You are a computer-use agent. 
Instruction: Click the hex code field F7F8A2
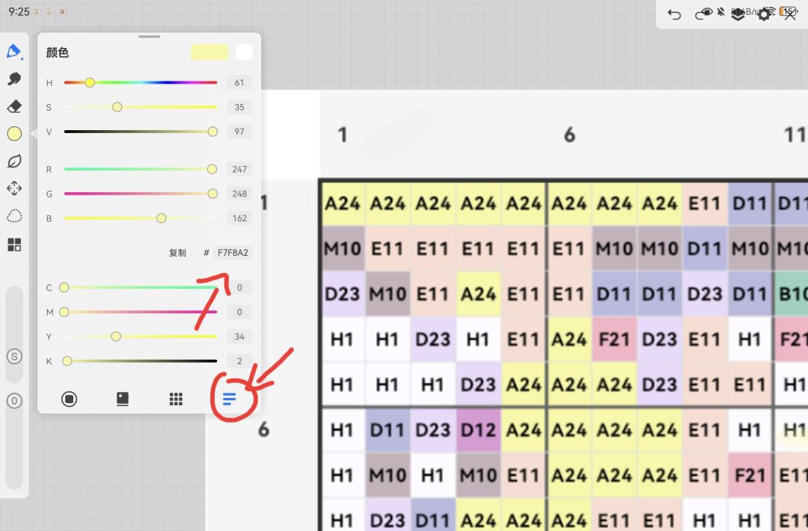pos(233,252)
